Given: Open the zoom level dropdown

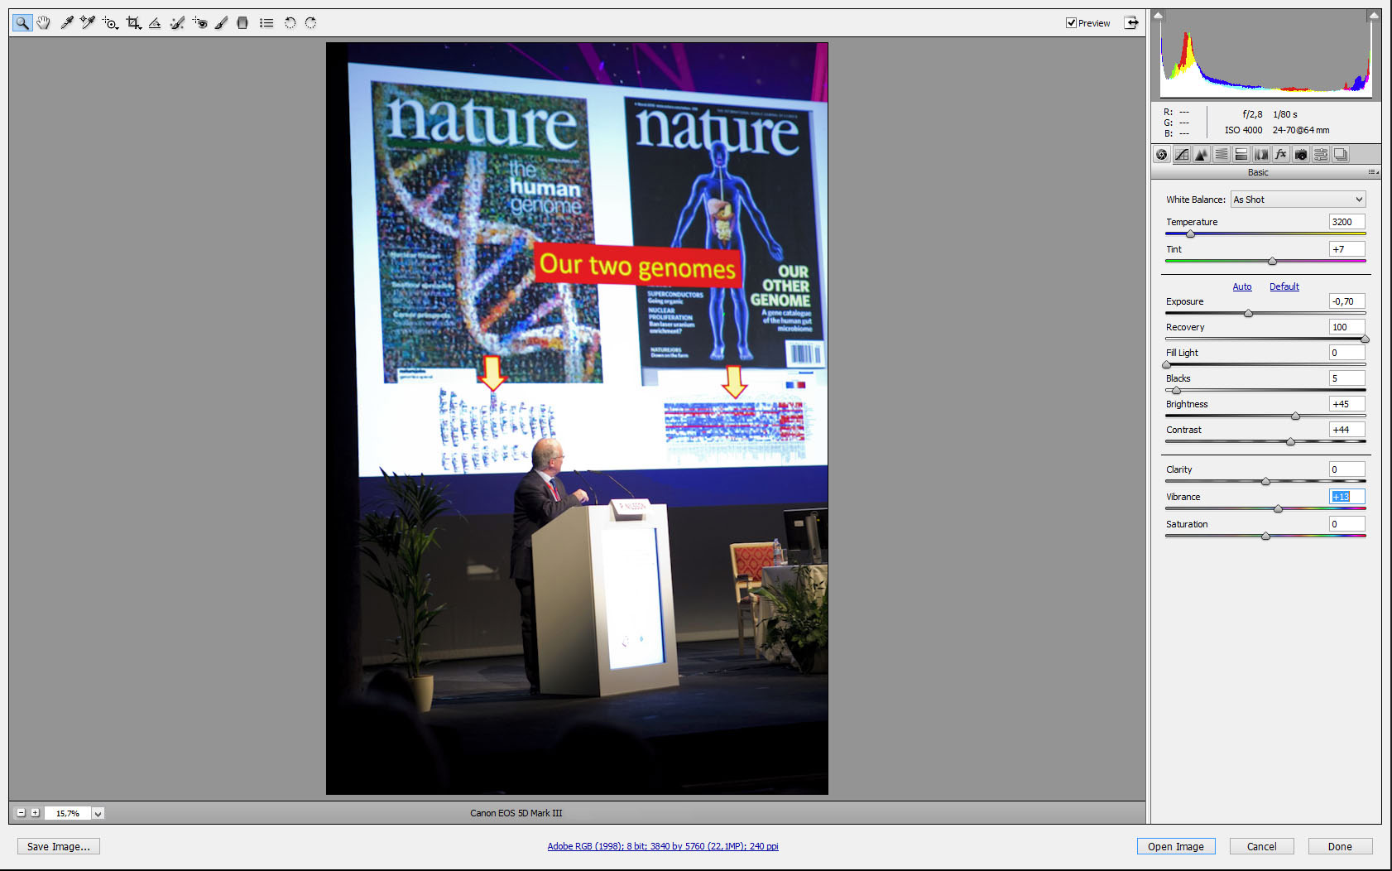Looking at the screenshot, I should click(98, 814).
